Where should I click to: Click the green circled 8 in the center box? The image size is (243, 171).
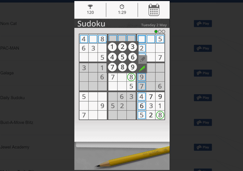[131, 77]
